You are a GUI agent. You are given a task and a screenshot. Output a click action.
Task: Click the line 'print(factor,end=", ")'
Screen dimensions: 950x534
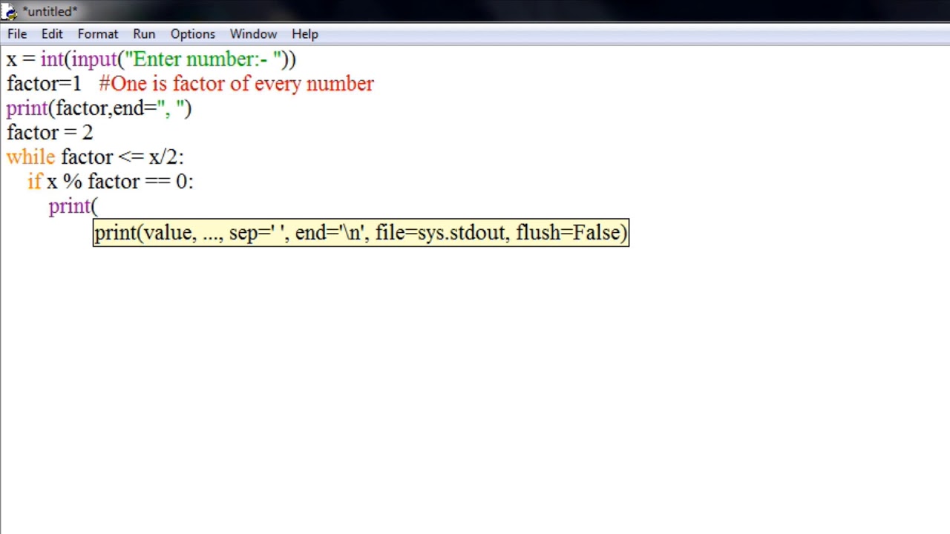point(99,108)
